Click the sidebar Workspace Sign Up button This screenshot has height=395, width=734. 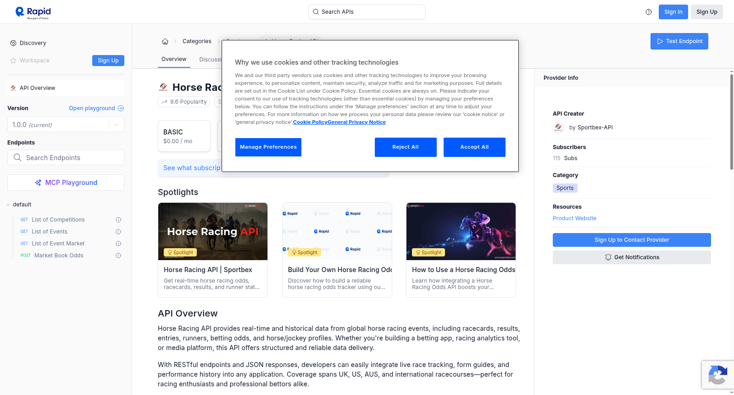[108, 61]
